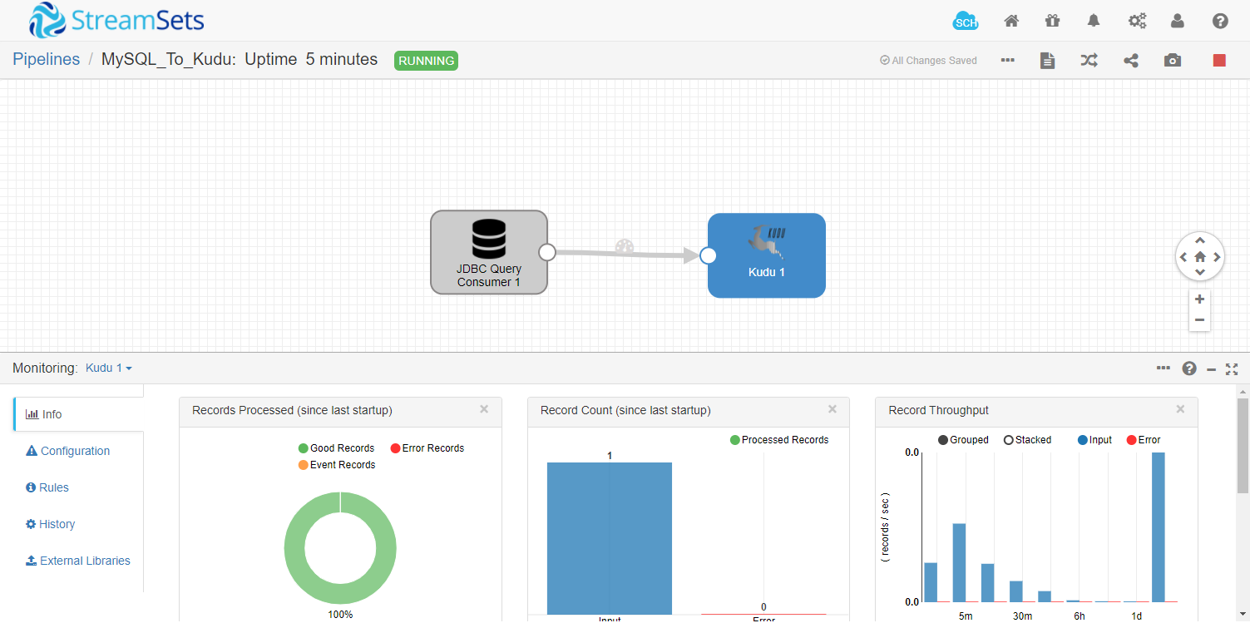Pan canvas up with arrow control
Viewport: 1250px width, 623px height.
[x=1199, y=240]
